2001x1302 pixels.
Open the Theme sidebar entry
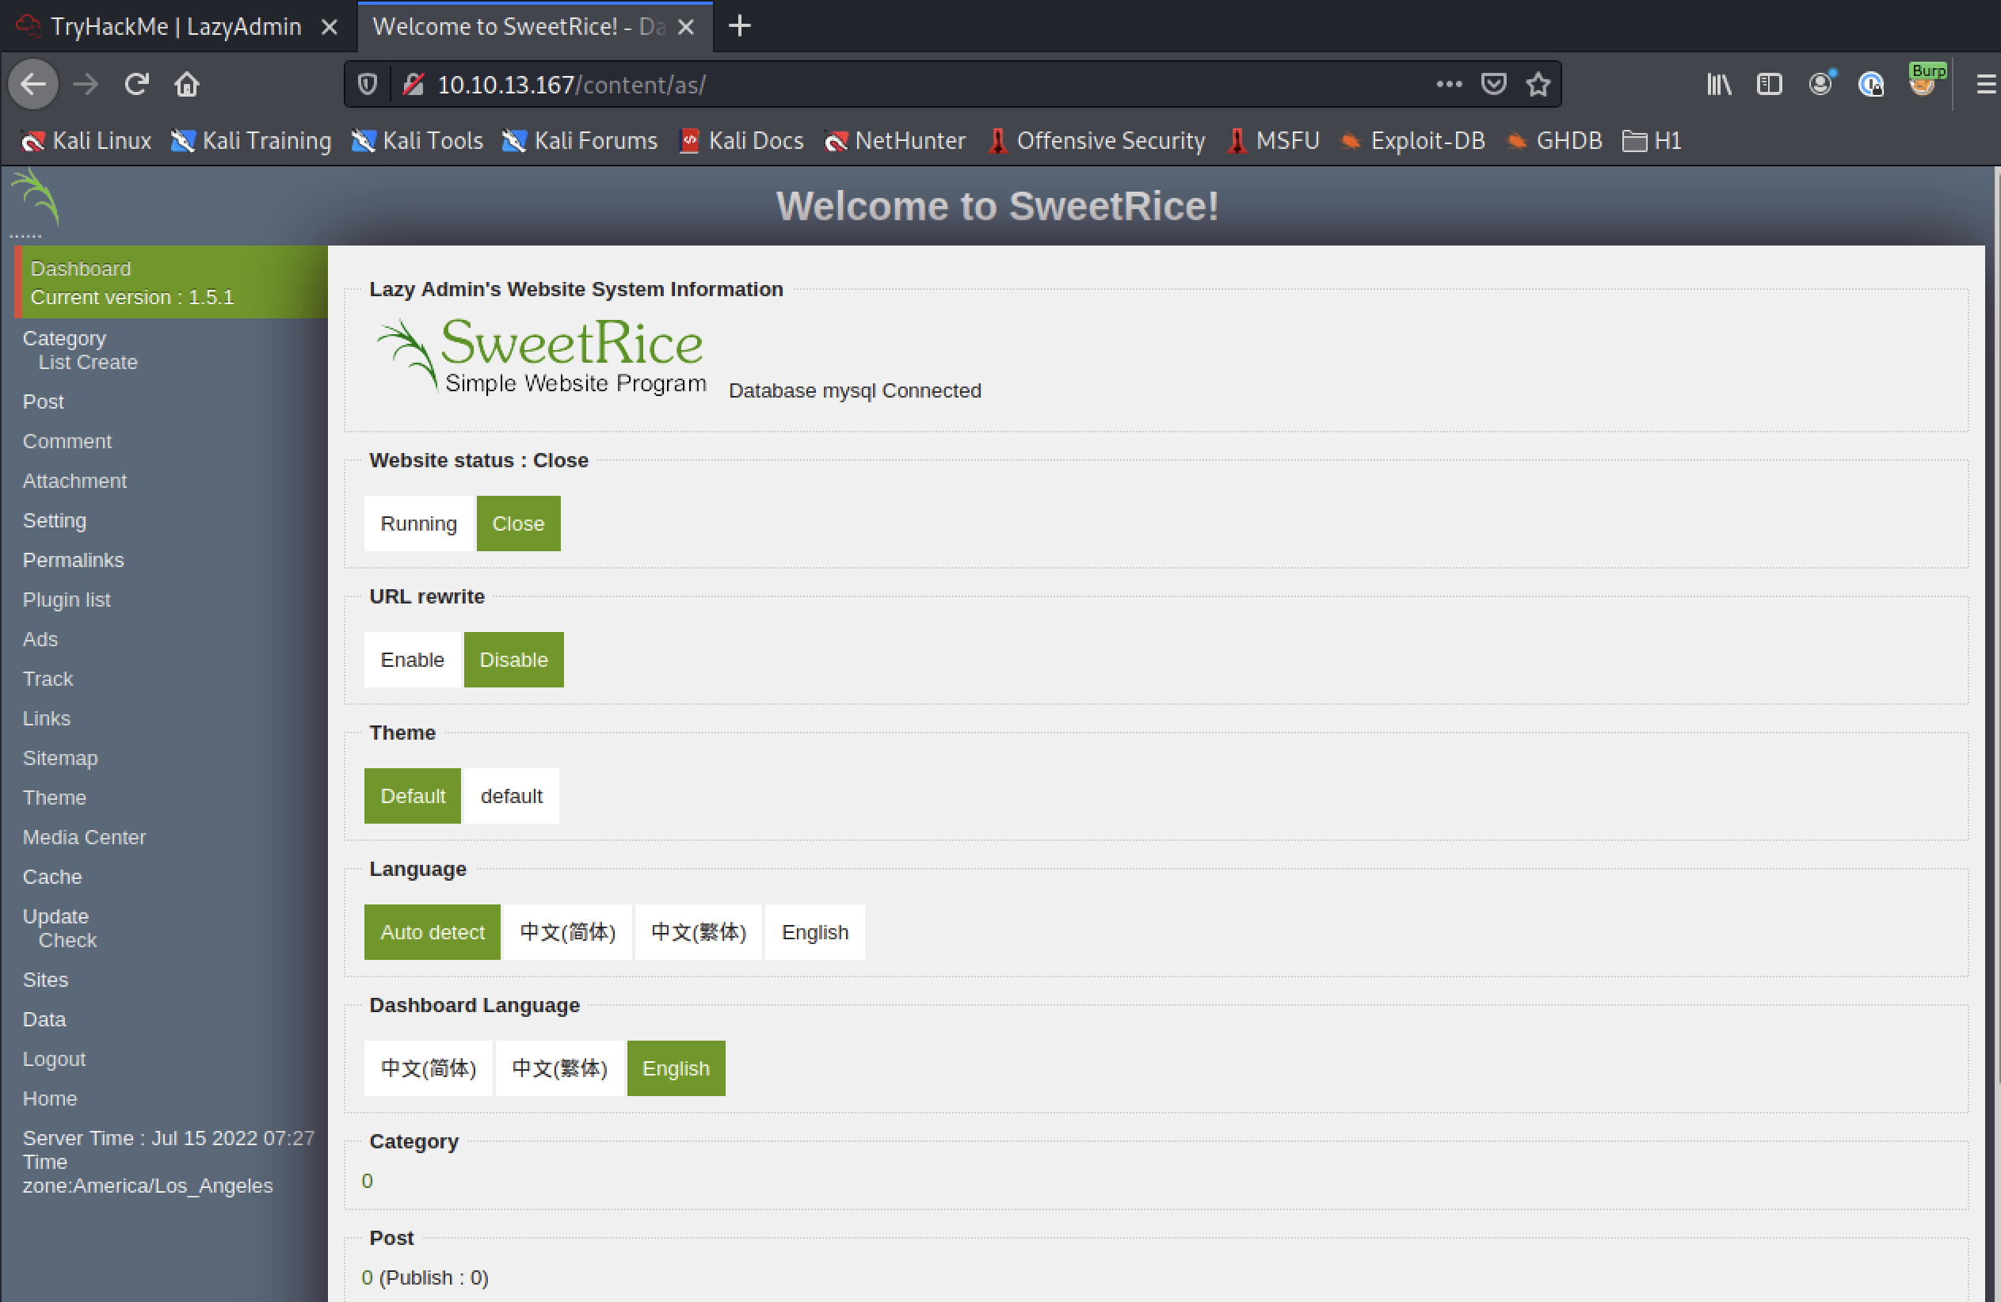click(54, 798)
